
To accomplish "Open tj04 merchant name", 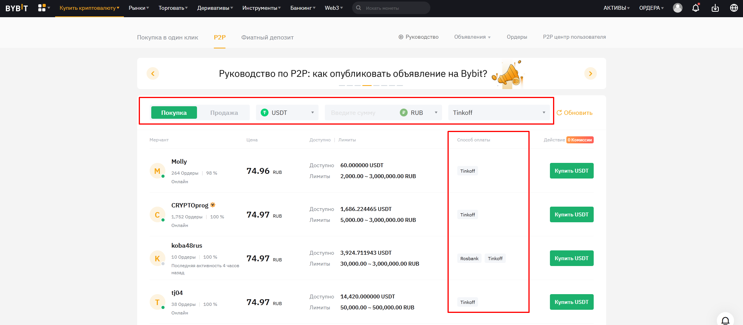I will 177,293.
